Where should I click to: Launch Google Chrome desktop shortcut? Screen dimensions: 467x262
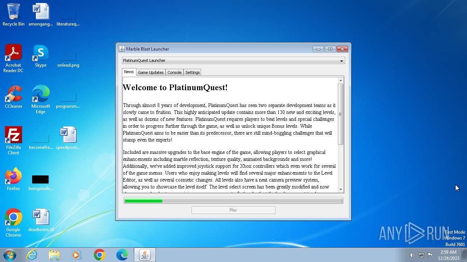(13, 223)
